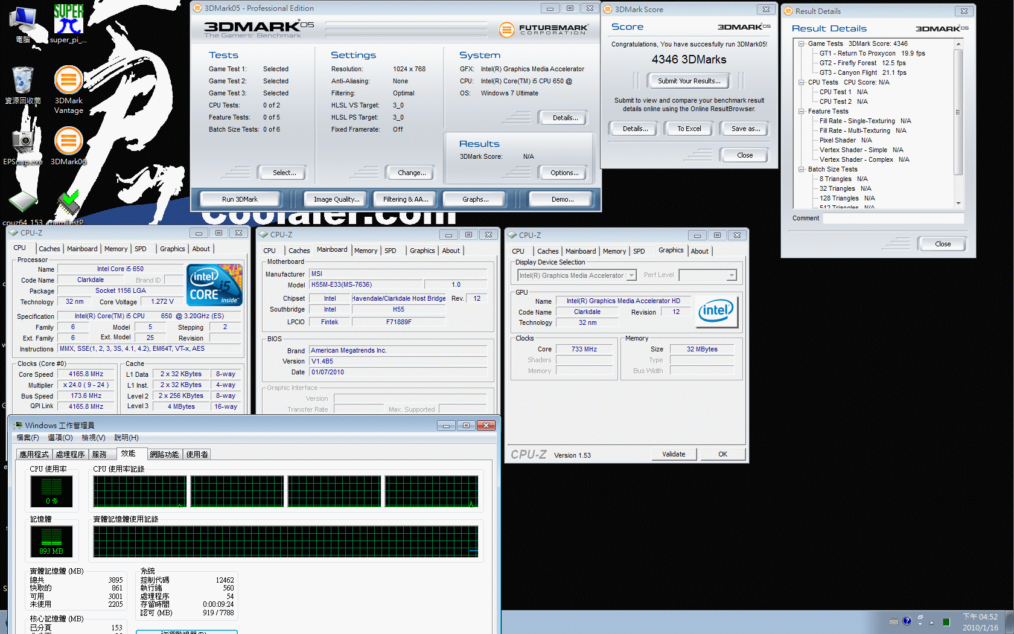Open the super_pi desktop shortcut

point(68,24)
